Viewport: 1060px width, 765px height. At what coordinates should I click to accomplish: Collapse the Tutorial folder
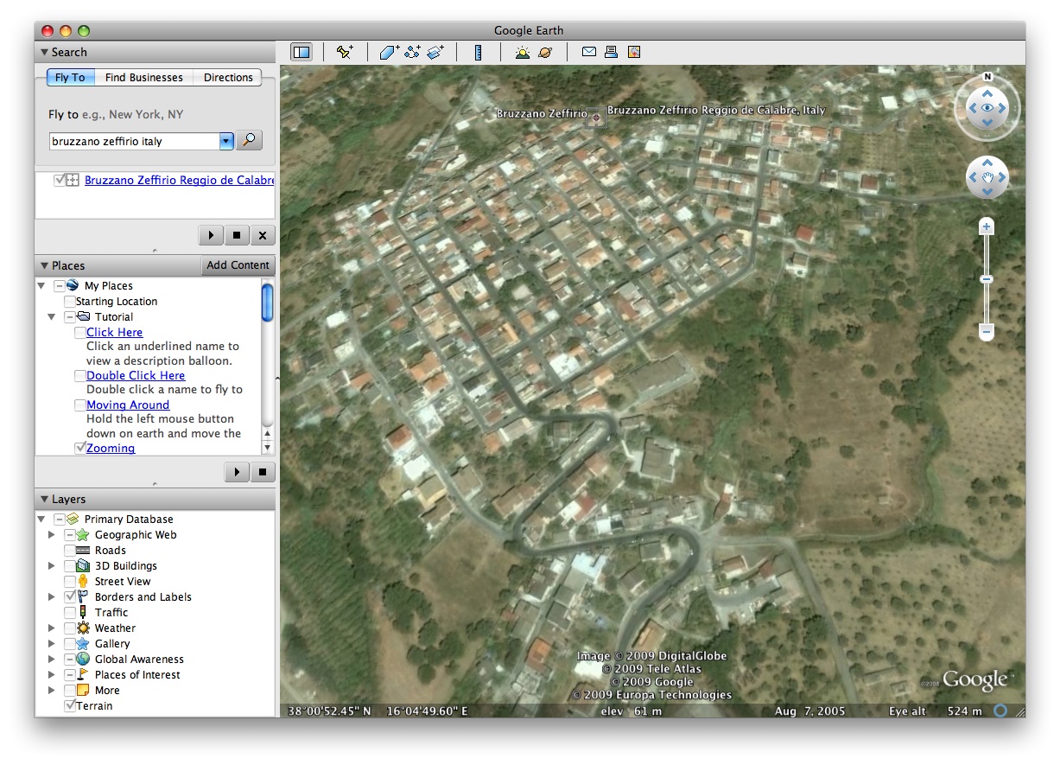point(51,317)
